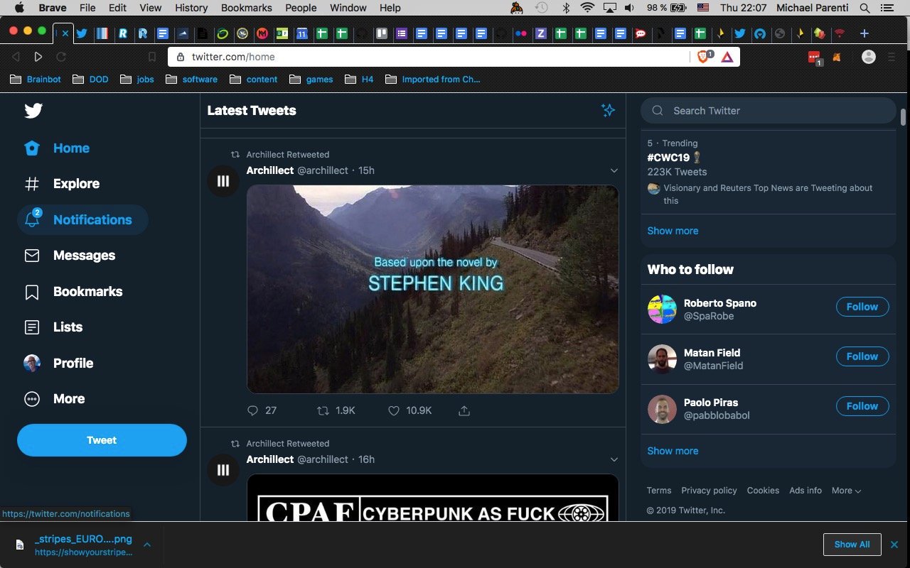Open Roberto Spano's profile avatar

tap(662, 310)
